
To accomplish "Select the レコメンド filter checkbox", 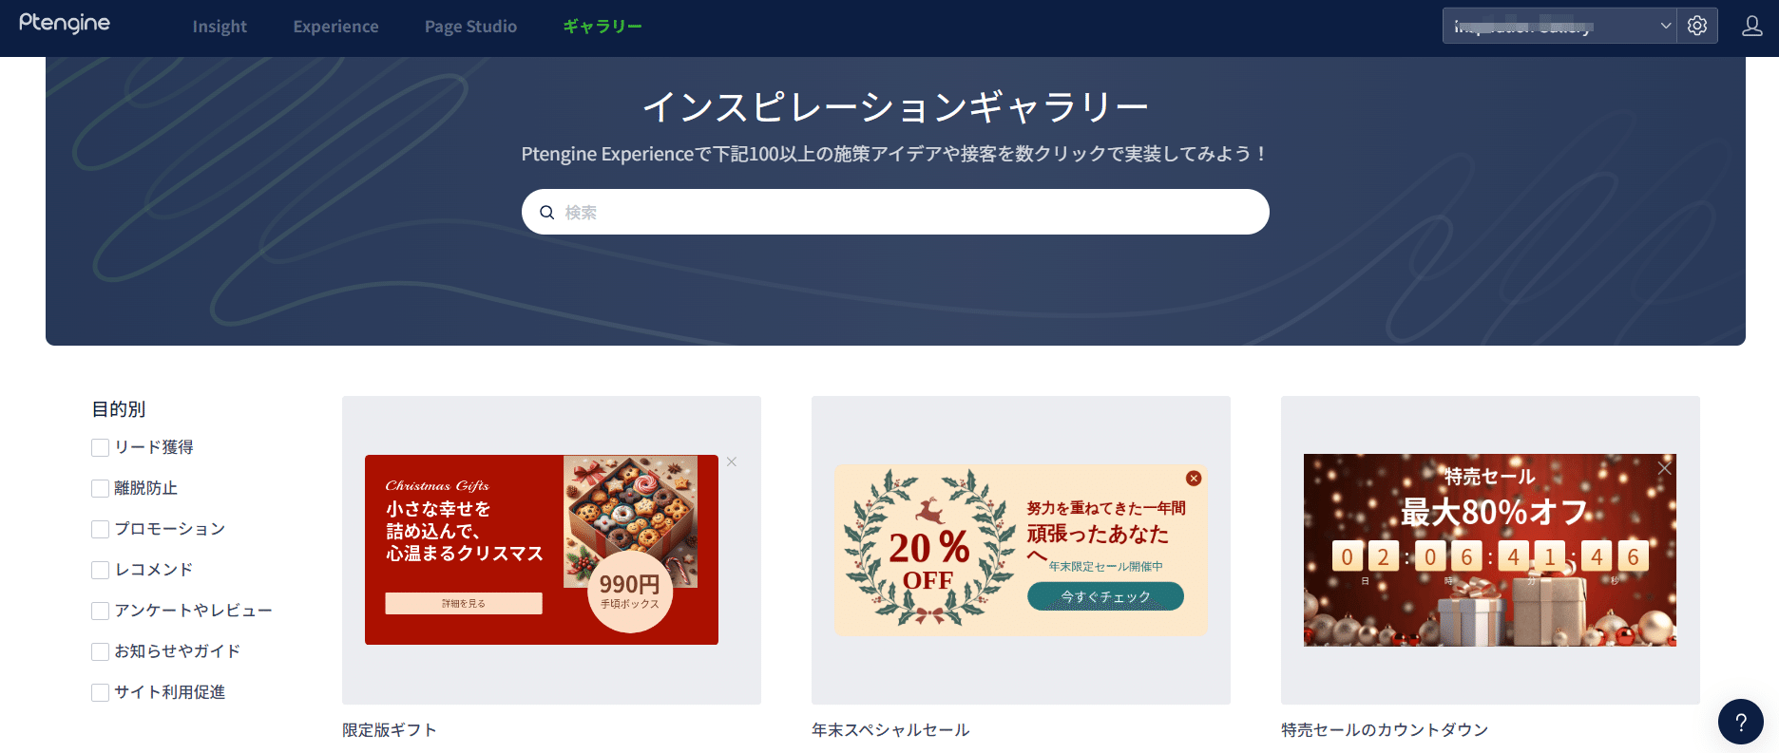I will (100, 570).
